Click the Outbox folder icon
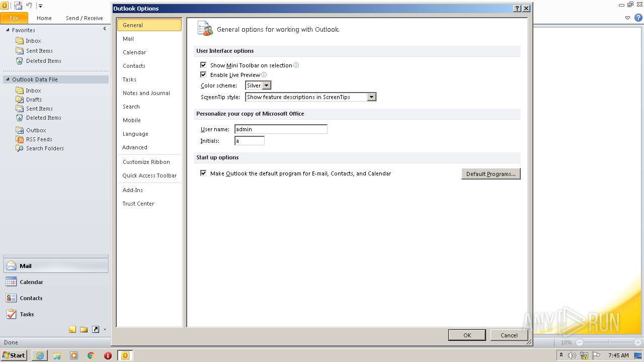Image resolution: width=644 pixels, height=362 pixels. click(x=20, y=130)
